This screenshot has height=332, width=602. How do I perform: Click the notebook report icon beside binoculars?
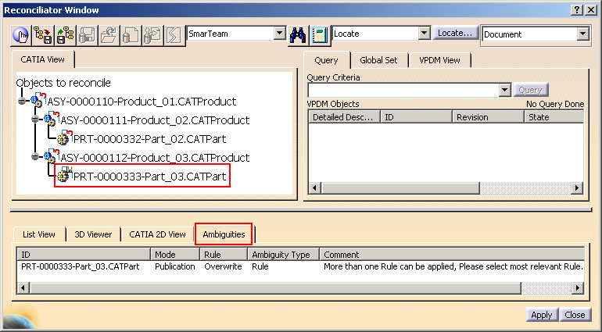click(319, 34)
